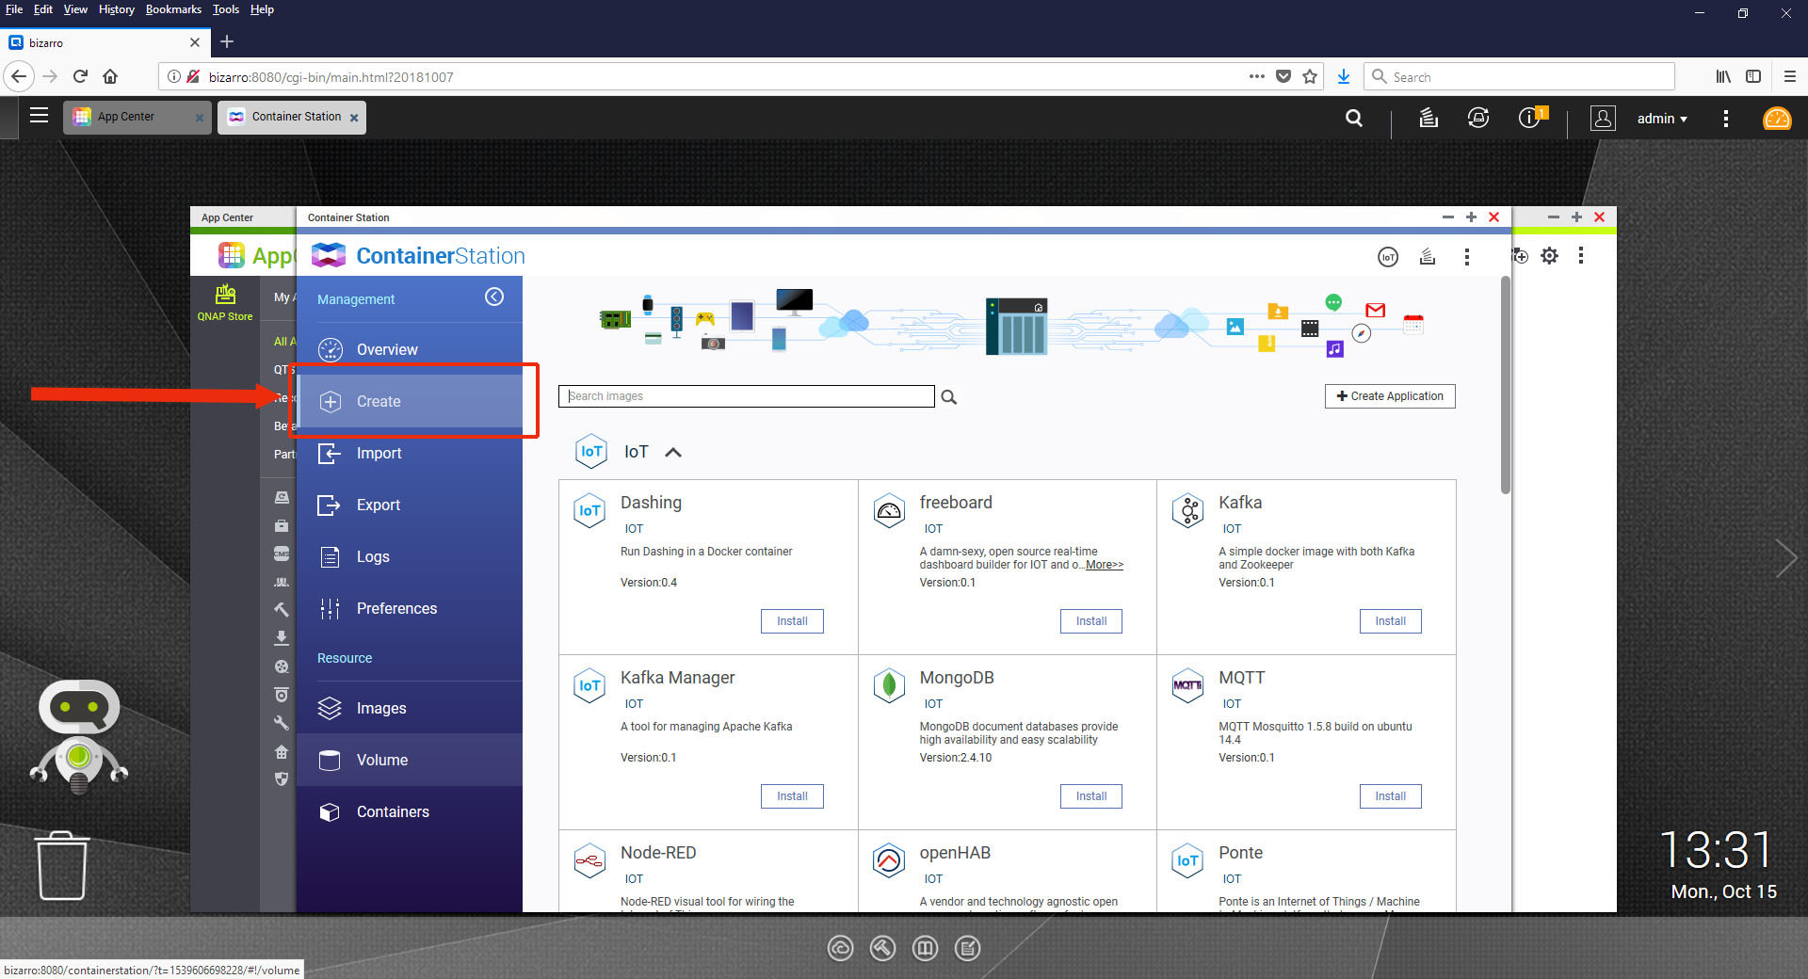Viewport: 1808px width, 979px height.
Task: Switch to the Container Station tab
Action: [x=292, y=117]
